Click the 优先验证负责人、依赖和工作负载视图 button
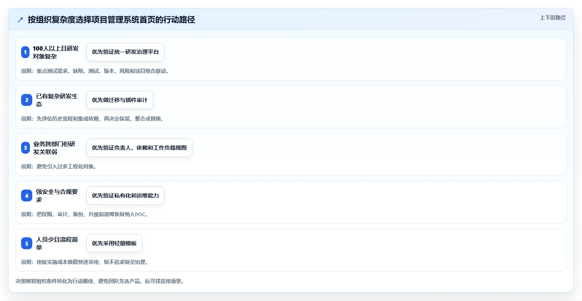Viewport: 582px width, 301px height. (x=139, y=148)
